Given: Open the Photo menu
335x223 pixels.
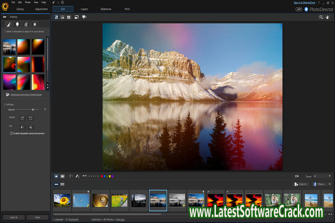Looking at the screenshot, I should click(28, 2).
